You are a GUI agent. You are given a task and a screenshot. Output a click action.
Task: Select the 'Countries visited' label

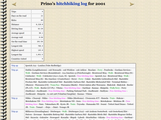point(19,59)
